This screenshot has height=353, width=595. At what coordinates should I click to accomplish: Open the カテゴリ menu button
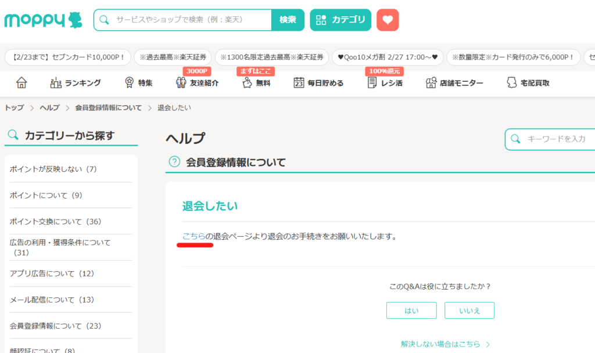tap(340, 19)
